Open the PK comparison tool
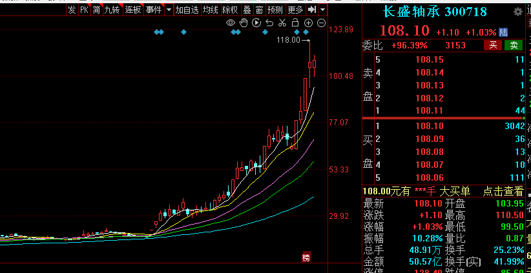Viewport: 531px width, 273px height. (x=83, y=10)
